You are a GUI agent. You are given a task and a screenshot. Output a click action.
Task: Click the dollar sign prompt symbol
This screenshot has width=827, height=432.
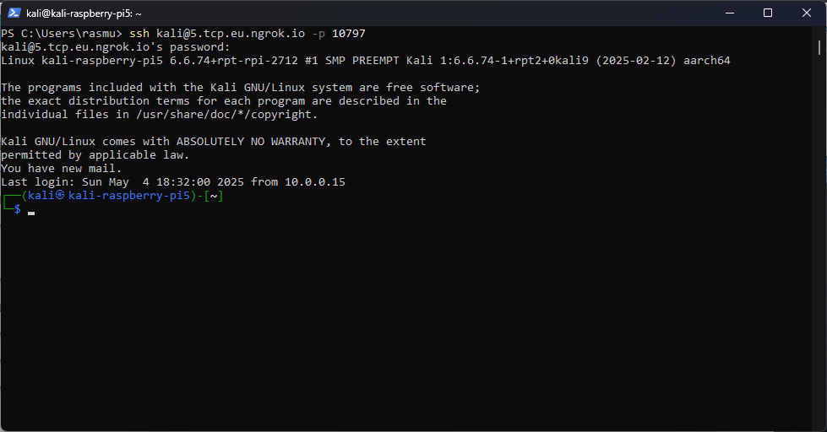[x=18, y=209]
